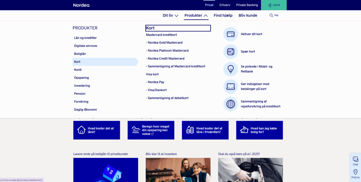The width and height of the screenshot is (361, 182).
Task: Select Investering in the Produkter list
Action: [x=82, y=86]
